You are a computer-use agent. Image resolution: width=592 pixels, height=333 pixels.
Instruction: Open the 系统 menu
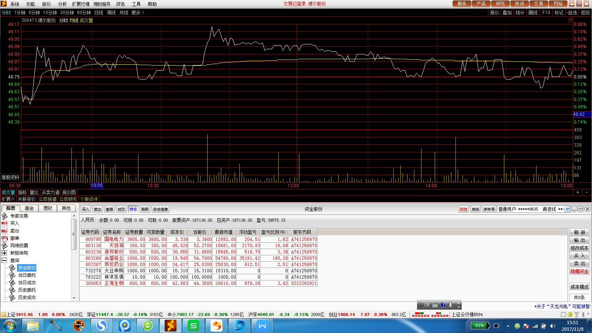[15, 4]
